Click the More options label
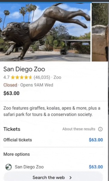Screen dimensions: 109x181 point(17,154)
